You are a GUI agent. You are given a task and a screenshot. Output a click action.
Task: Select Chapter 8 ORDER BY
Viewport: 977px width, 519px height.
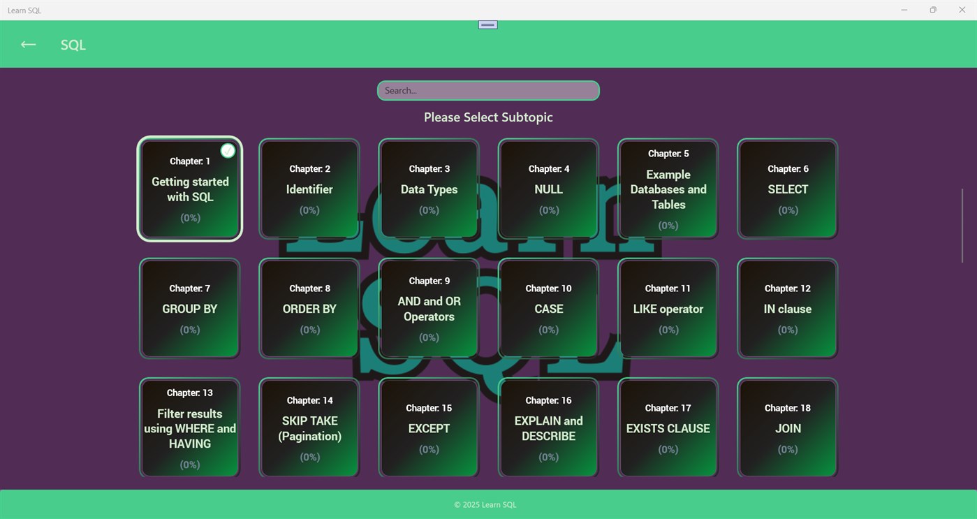click(309, 308)
